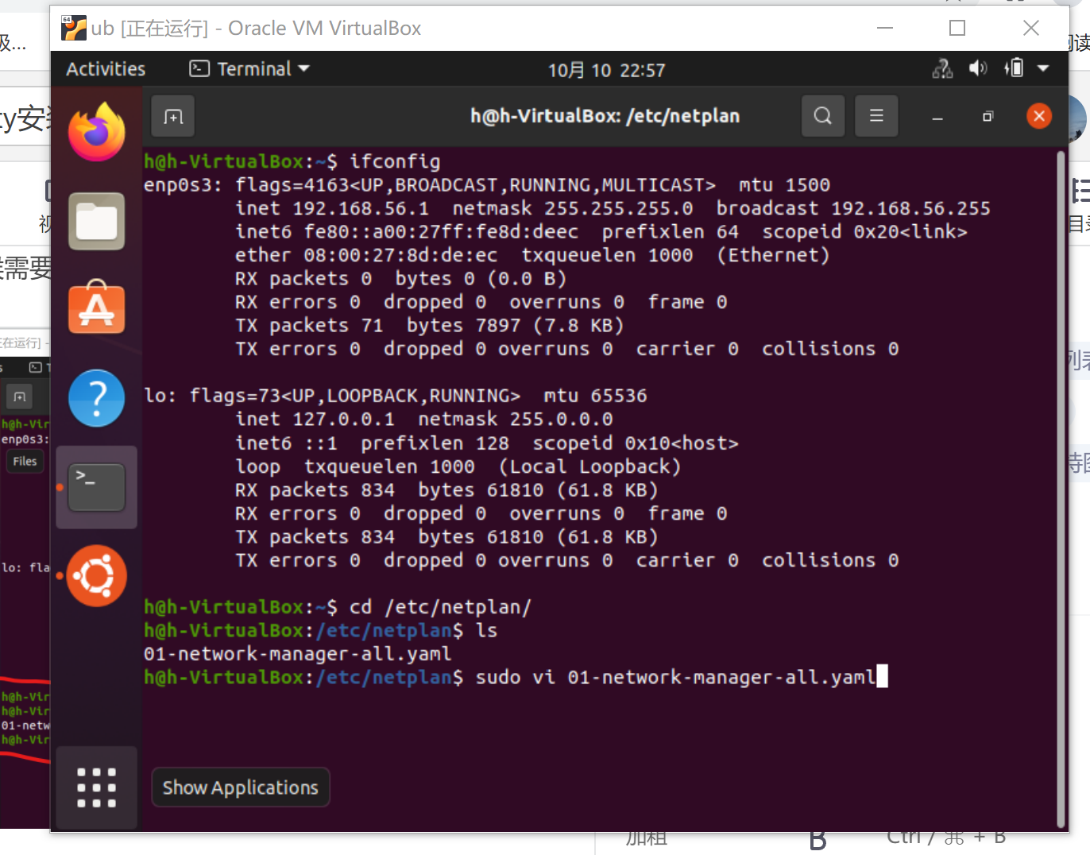The width and height of the screenshot is (1090, 855).
Task: Open a new terminal tab
Action: tap(173, 117)
